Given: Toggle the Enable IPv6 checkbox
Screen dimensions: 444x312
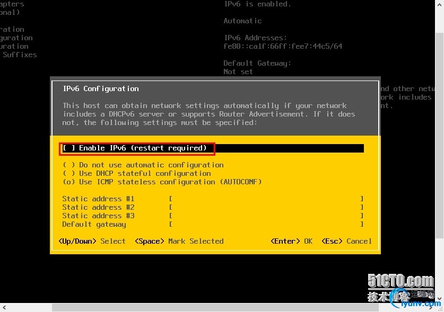Looking at the screenshot, I should pyautogui.click(x=69, y=148).
